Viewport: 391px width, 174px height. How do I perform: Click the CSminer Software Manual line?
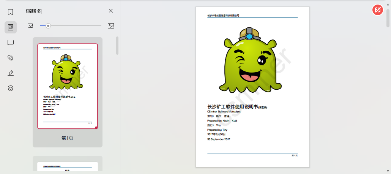click(x=224, y=112)
